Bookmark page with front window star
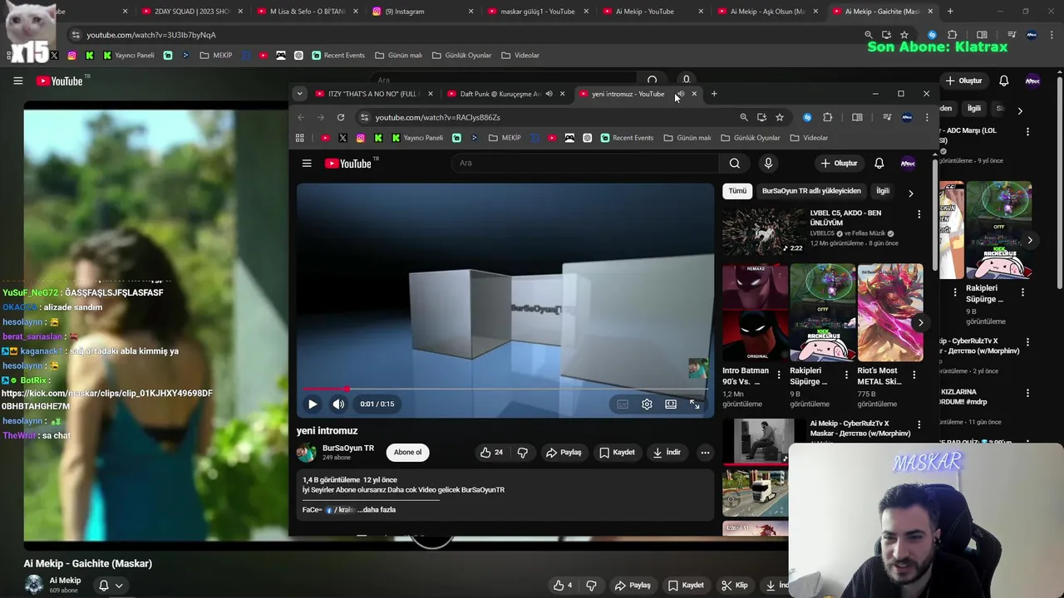This screenshot has height=598, width=1064. point(780,117)
